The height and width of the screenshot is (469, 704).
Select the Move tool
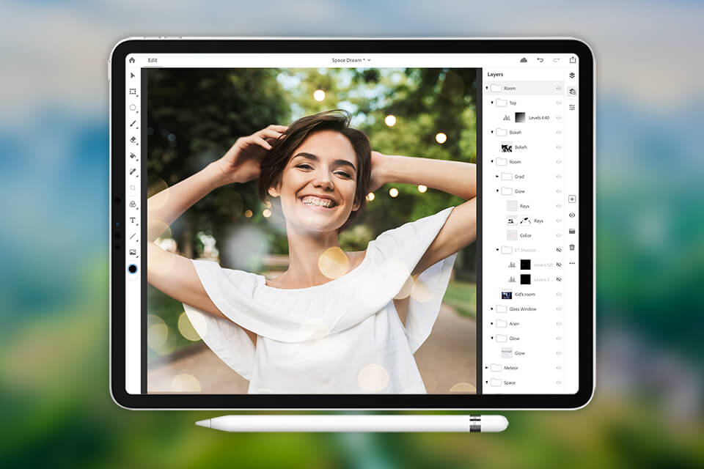[133, 76]
